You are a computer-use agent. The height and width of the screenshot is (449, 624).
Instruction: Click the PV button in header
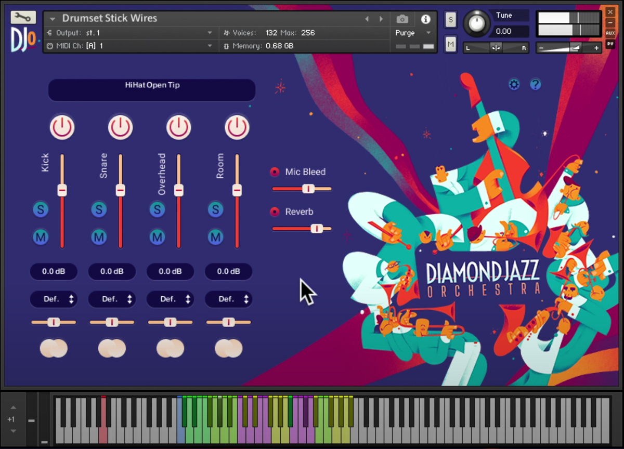pyautogui.click(x=610, y=45)
